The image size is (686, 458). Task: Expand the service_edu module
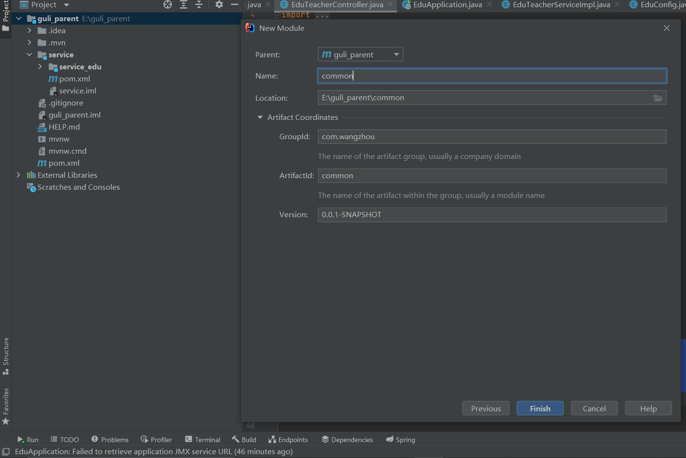pyautogui.click(x=40, y=66)
